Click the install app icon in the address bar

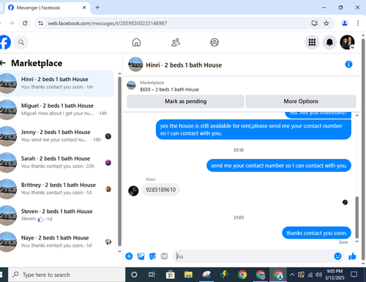tap(315, 23)
